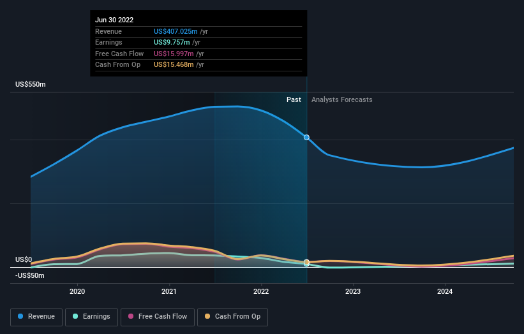Click the Free Cash Flow label in tooltip
Image resolution: width=524 pixels, height=334 pixels.
click(x=119, y=54)
